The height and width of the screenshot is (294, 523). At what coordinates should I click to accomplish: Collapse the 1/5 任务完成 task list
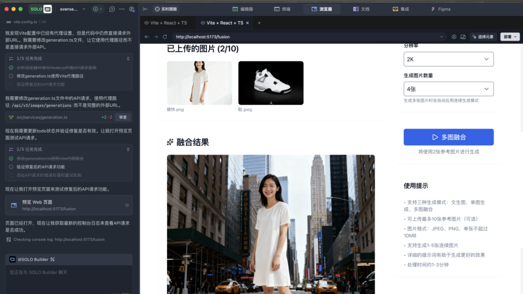(x=128, y=59)
